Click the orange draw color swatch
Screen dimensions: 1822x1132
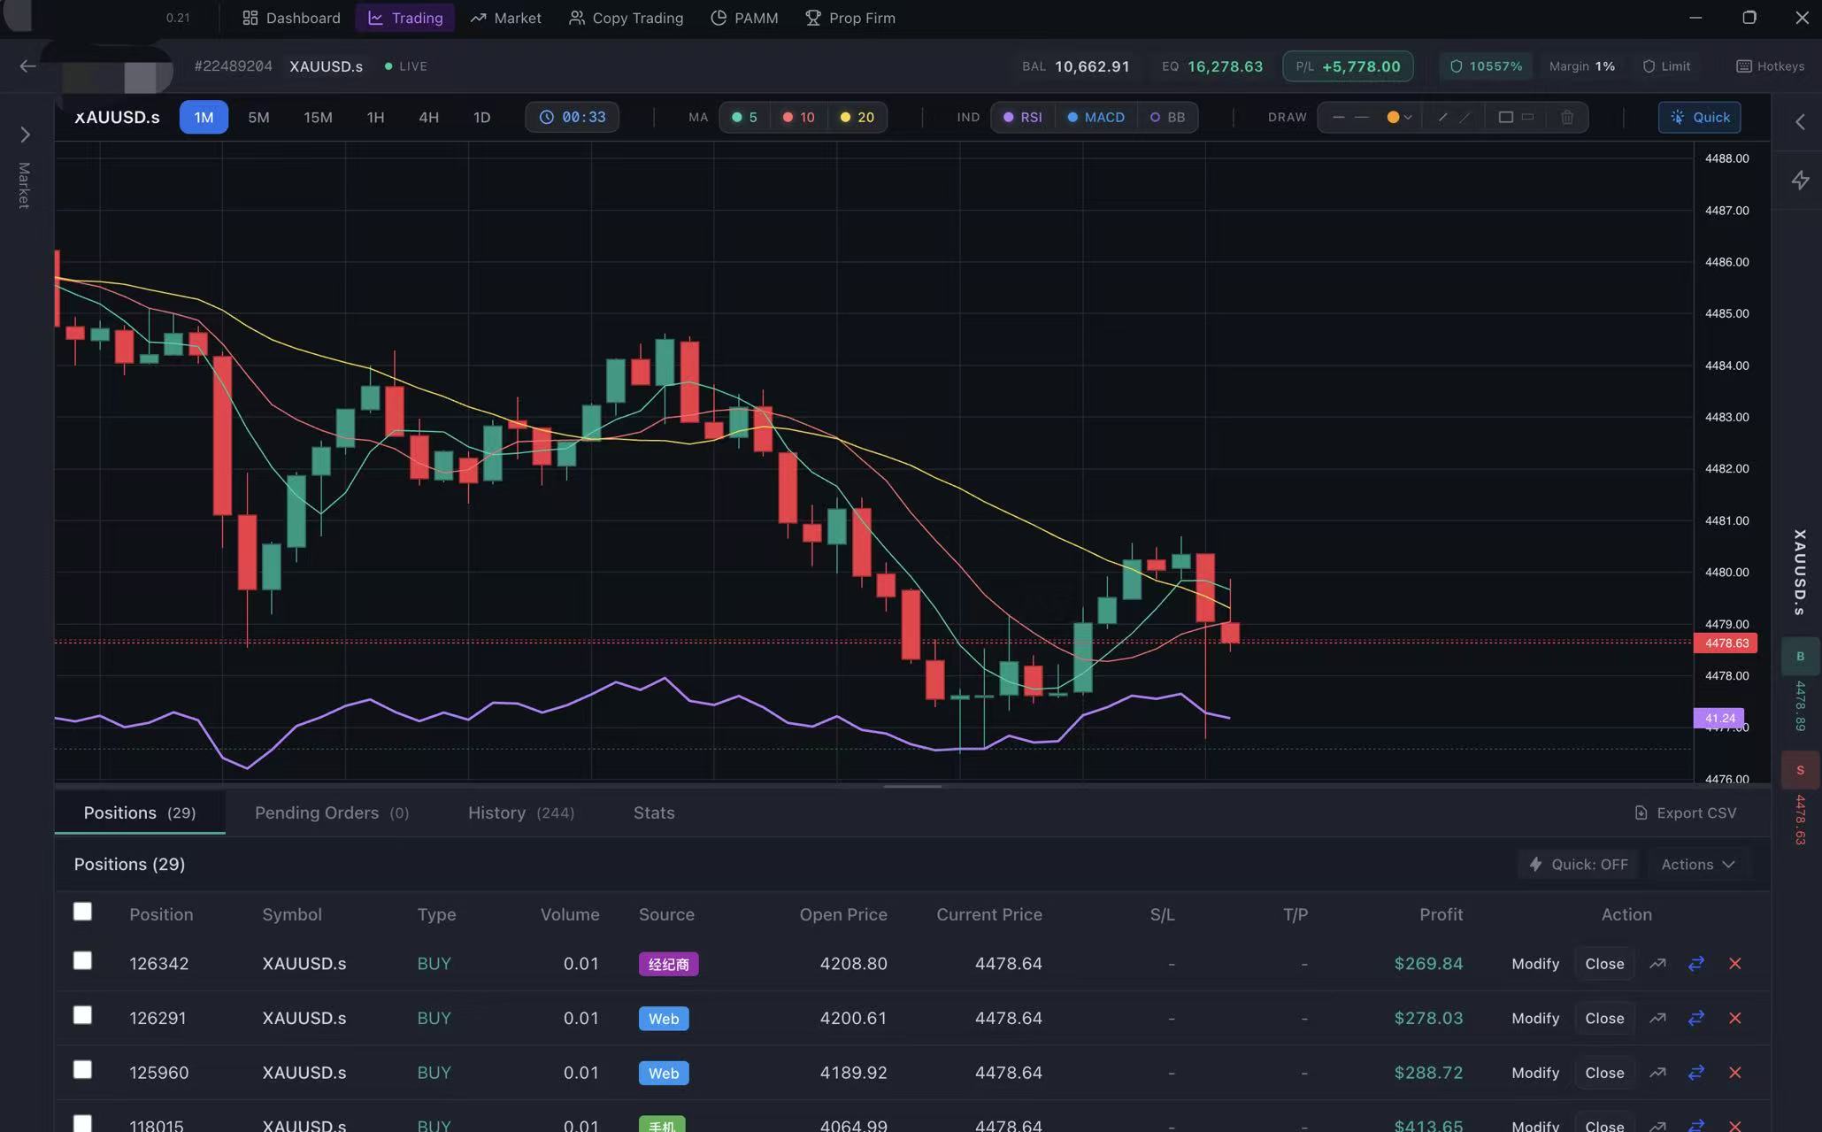pyautogui.click(x=1392, y=117)
